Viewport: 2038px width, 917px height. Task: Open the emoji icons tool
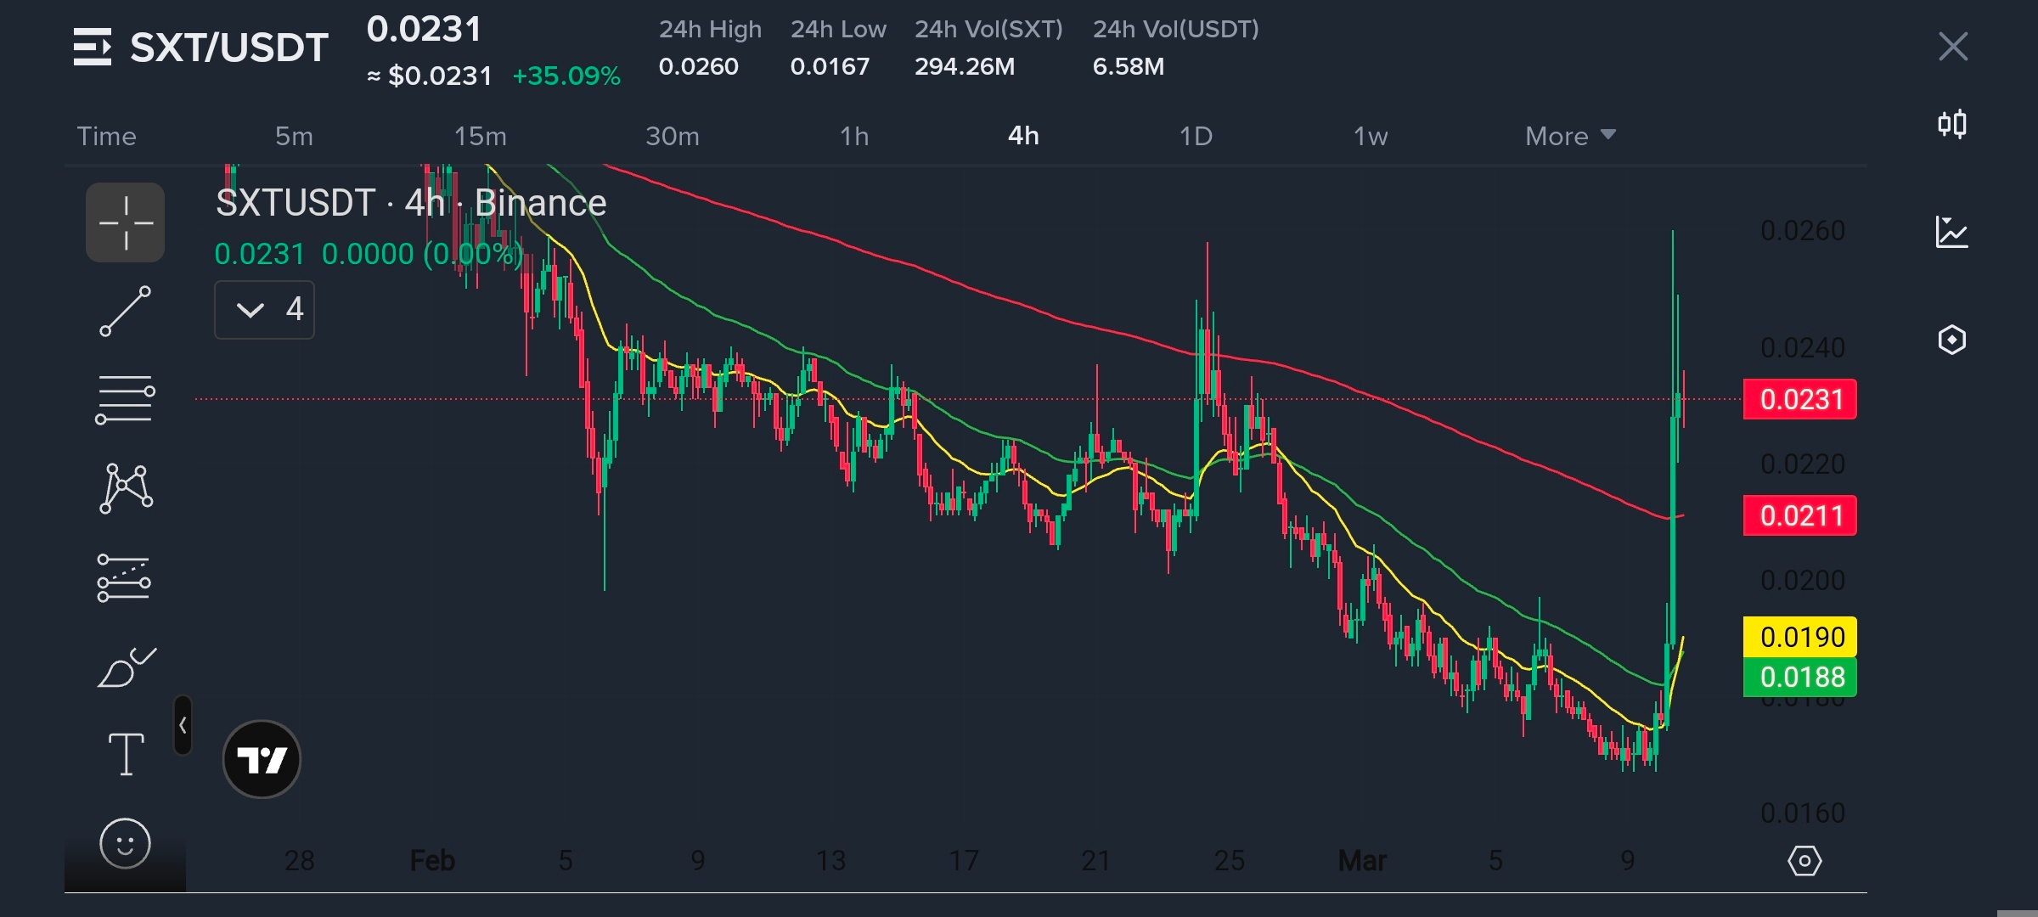coord(125,844)
